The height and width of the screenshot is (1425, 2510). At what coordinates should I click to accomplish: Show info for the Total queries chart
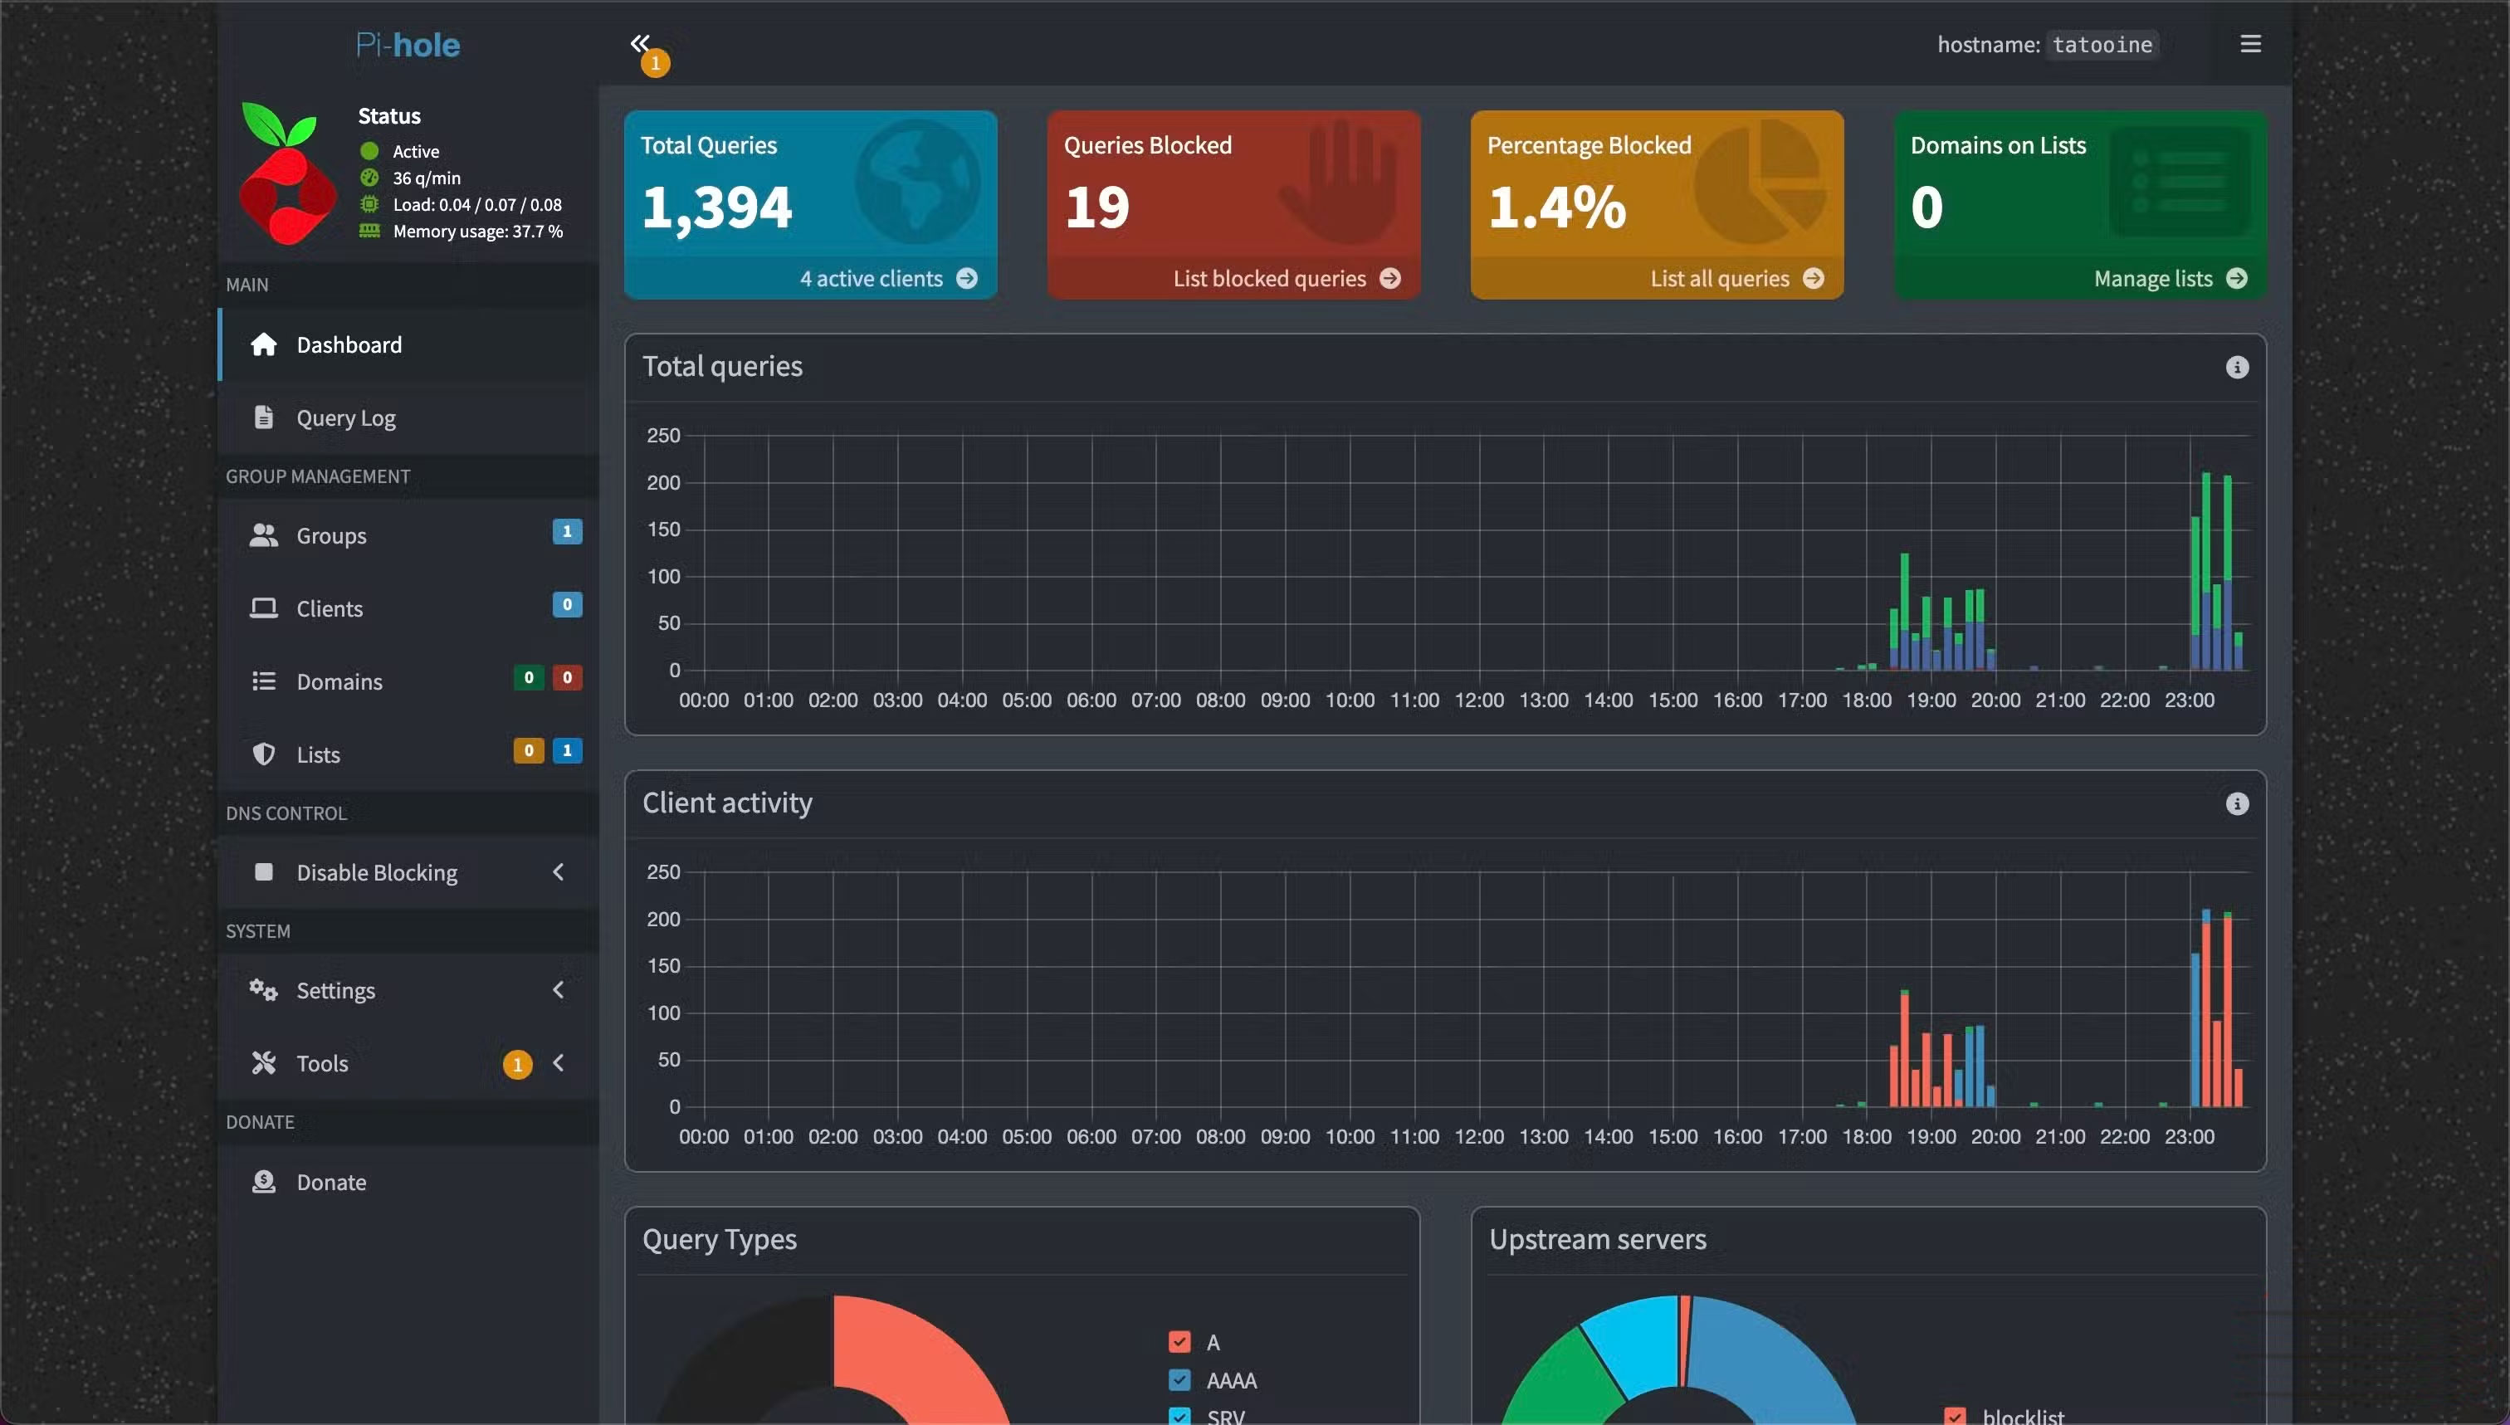pos(2238,366)
